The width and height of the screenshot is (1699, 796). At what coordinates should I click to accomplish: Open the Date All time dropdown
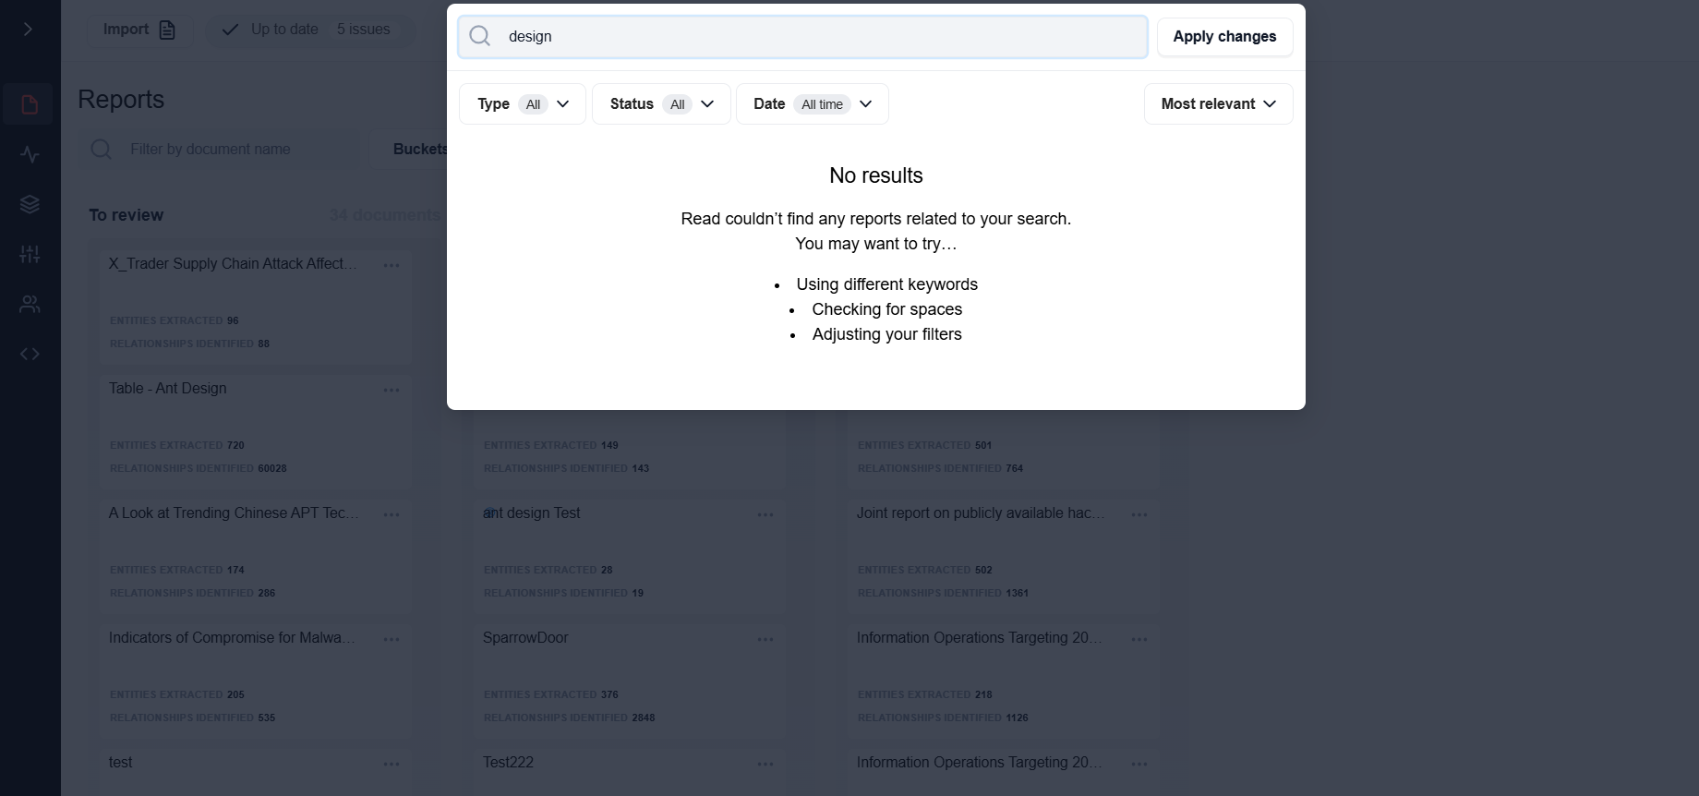813,103
